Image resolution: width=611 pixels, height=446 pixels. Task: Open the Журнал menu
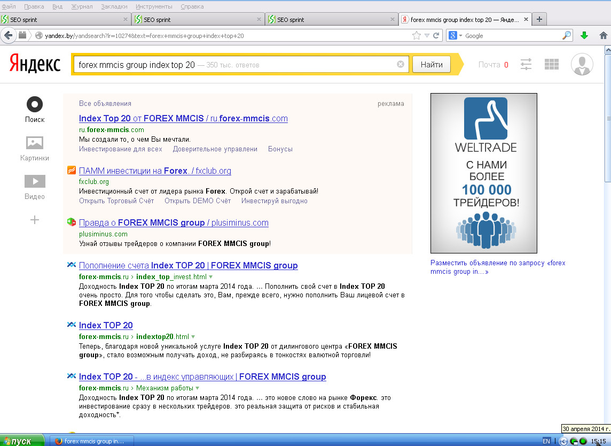coord(82,6)
